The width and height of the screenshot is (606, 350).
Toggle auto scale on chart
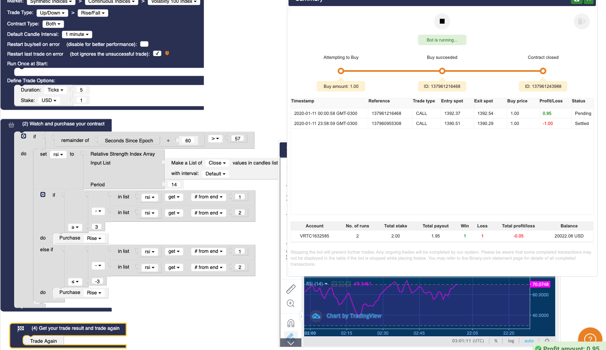click(x=529, y=341)
